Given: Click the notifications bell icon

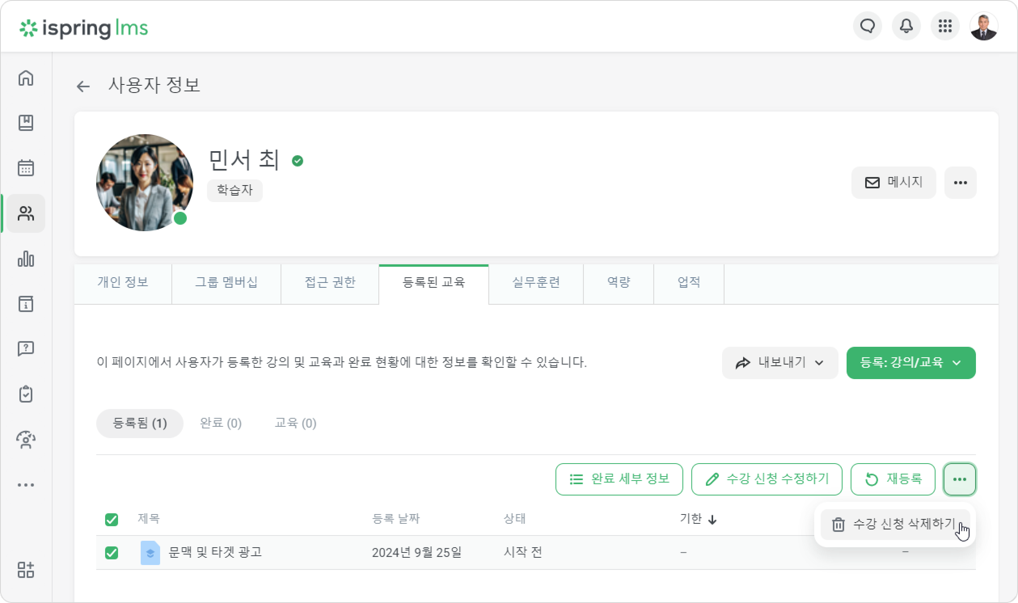Looking at the screenshot, I should pos(906,26).
